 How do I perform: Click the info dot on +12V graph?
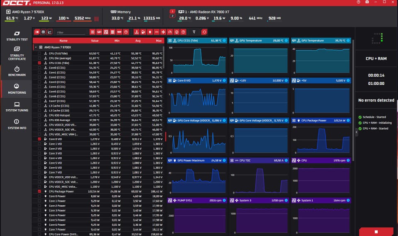[x=286, y=81]
